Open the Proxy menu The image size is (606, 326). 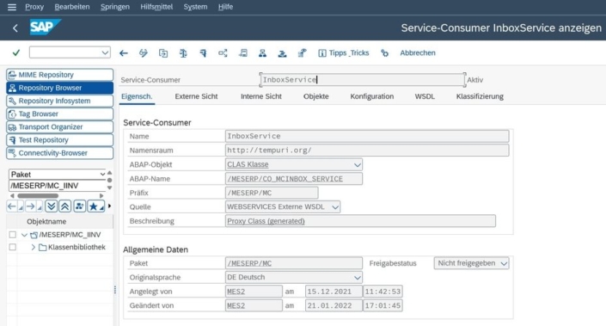(34, 7)
